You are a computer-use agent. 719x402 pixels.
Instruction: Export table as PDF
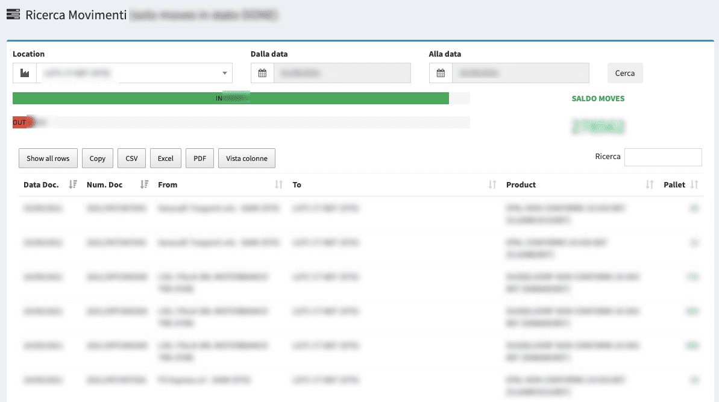(199, 159)
